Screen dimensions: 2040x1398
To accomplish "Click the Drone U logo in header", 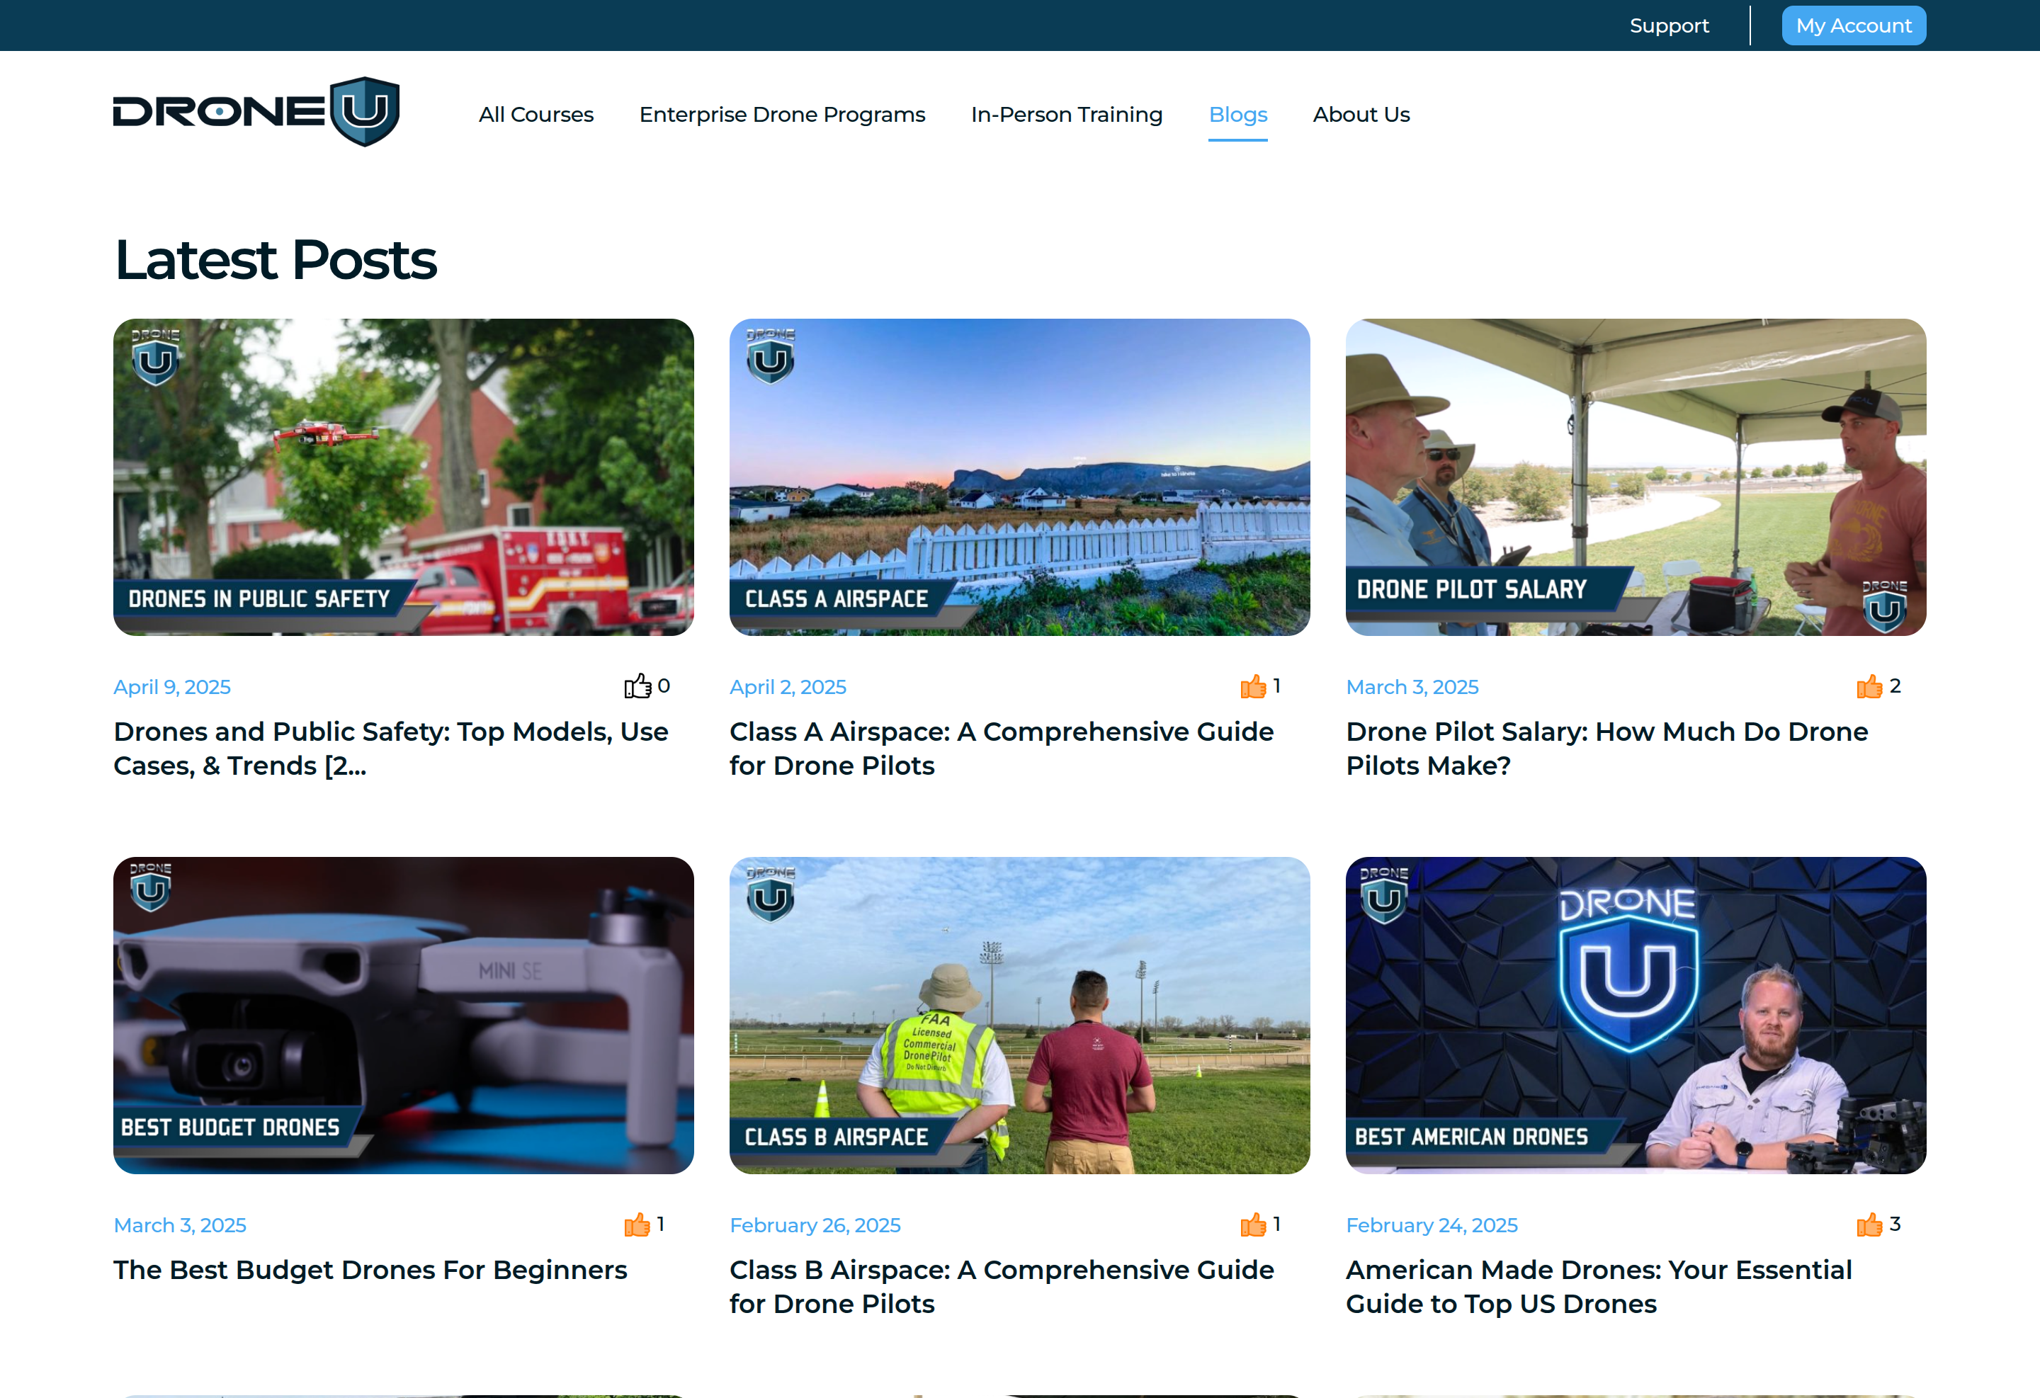I will (256, 111).
